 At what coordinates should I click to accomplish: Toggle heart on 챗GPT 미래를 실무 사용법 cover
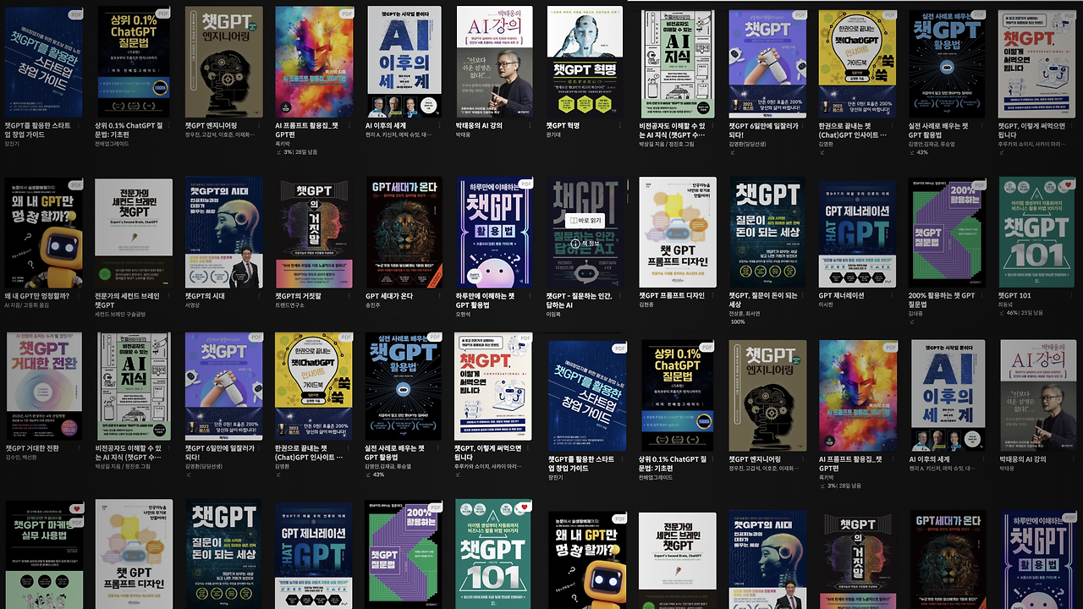click(77, 509)
